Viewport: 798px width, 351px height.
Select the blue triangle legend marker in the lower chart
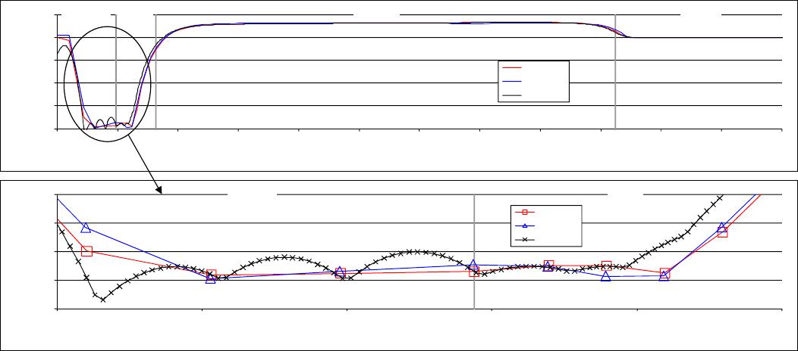point(524,226)
